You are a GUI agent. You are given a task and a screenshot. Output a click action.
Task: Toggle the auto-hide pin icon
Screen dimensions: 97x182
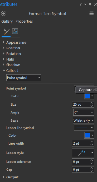[x=90, y=4]
